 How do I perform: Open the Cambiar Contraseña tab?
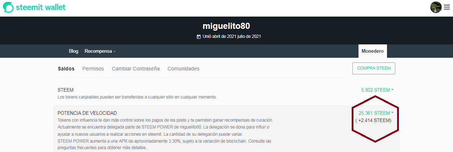pos(136,69)
